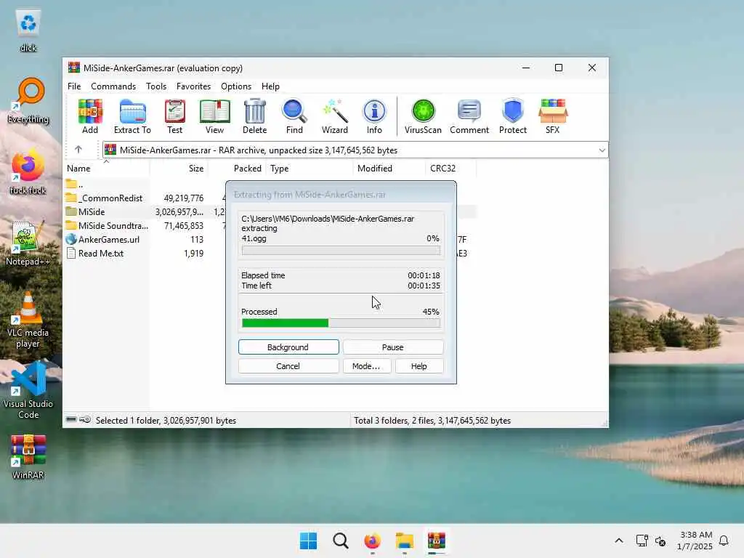The width and height of the screenshot is (744, 558).
Task: Click Help in extraction dialog
Action: pyautogui.click(x=419, y=366)
